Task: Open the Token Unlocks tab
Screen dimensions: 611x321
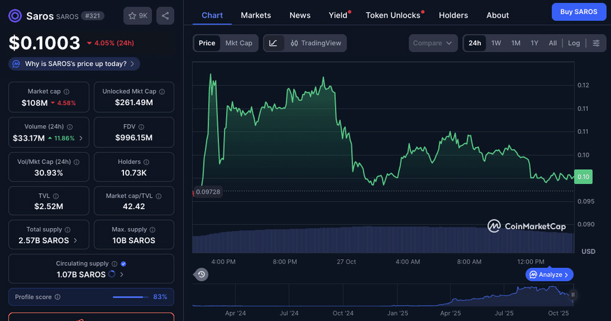Action: click(393, 15)
